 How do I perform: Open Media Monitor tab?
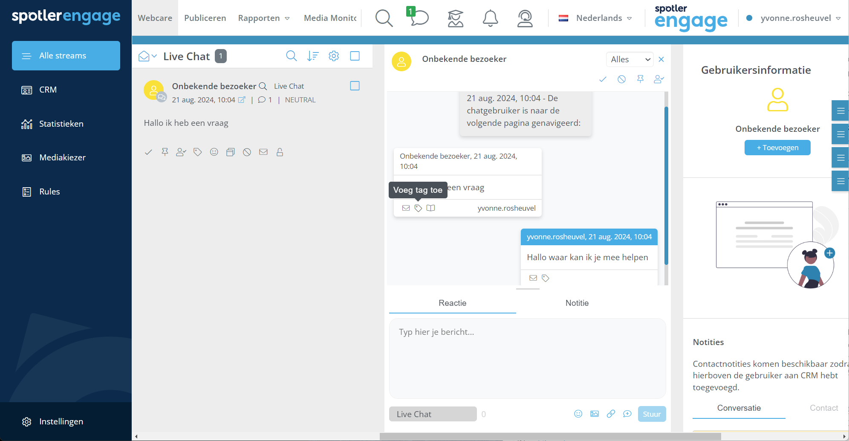(x=330, y=18)
